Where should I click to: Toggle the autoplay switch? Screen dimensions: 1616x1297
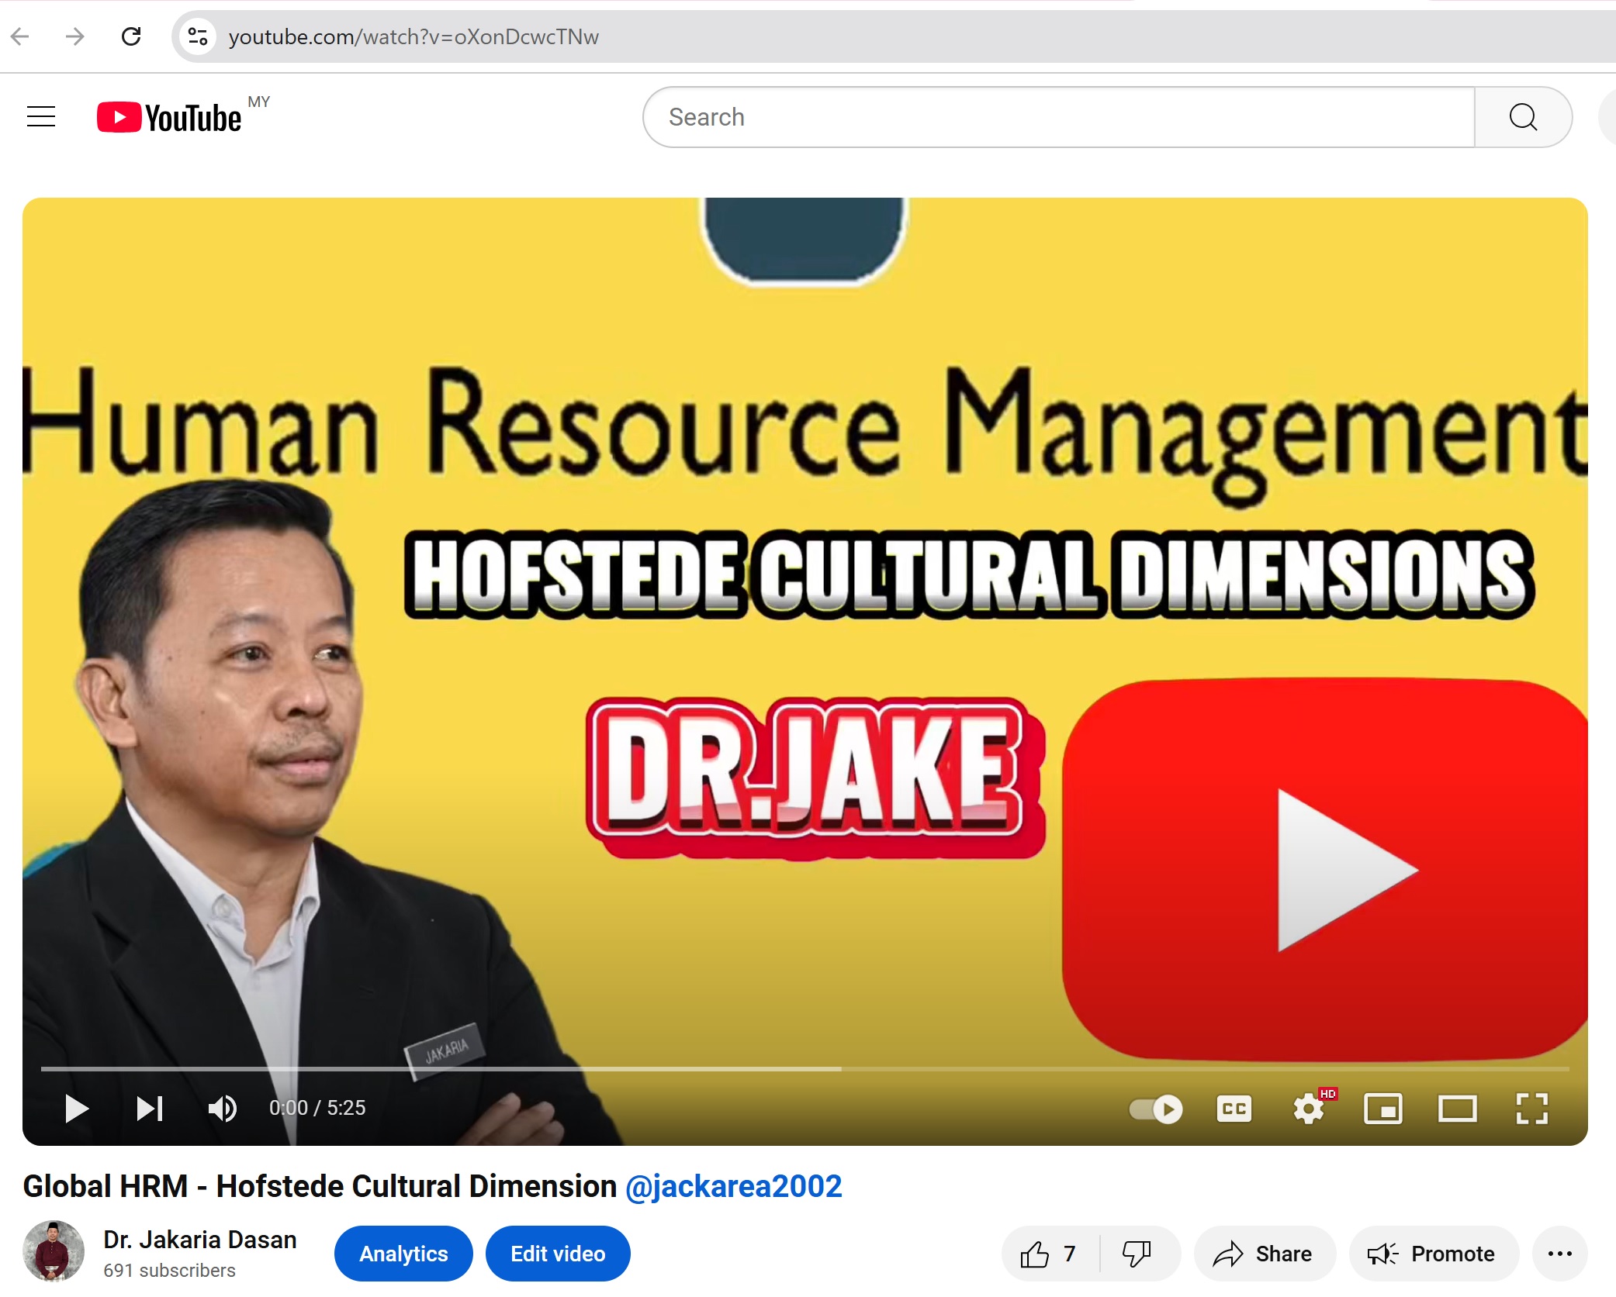[x=1156, y=1109]
